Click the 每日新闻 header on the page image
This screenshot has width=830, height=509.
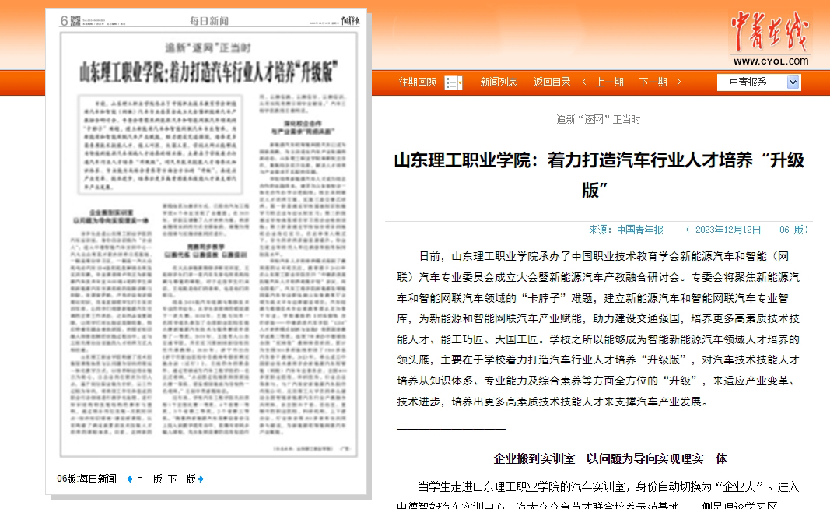209,21
